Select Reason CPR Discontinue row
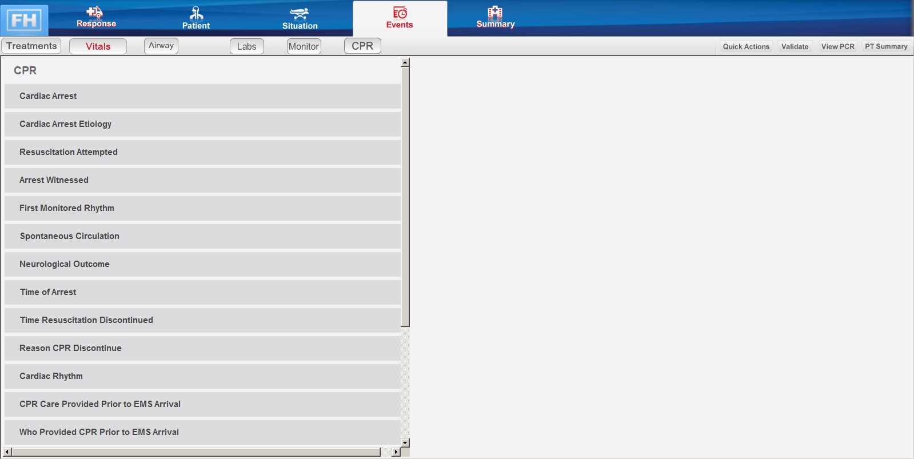The width and height of the screenshot is (914, 459). (x=202, y=348)
